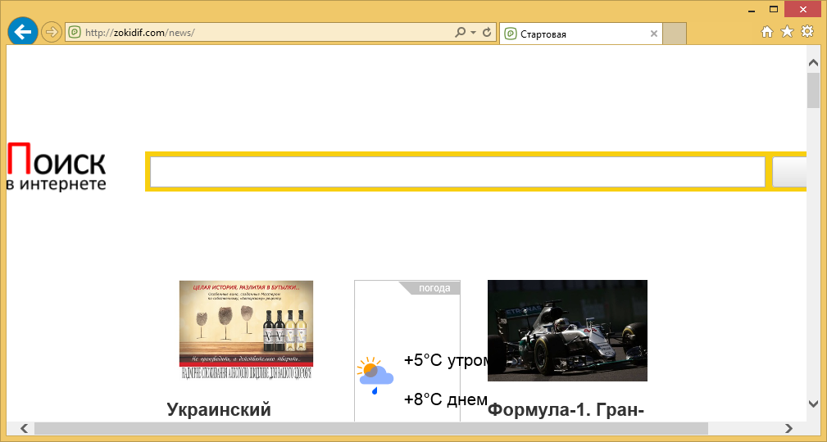Click the site favicon in address bar
The width and height of the screenshot is (827, 442).
pos(75,34)
